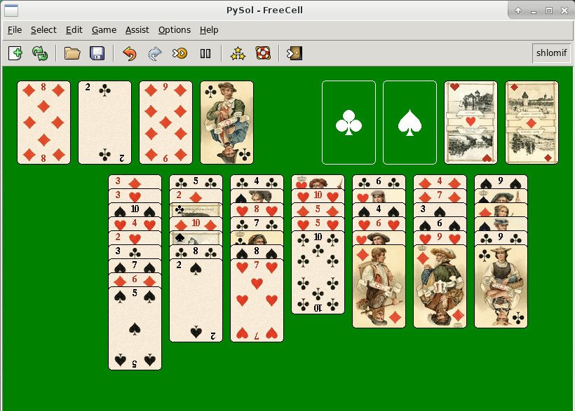
Task: Open game rules via lifebuoy icon
Action: point(263,53)
